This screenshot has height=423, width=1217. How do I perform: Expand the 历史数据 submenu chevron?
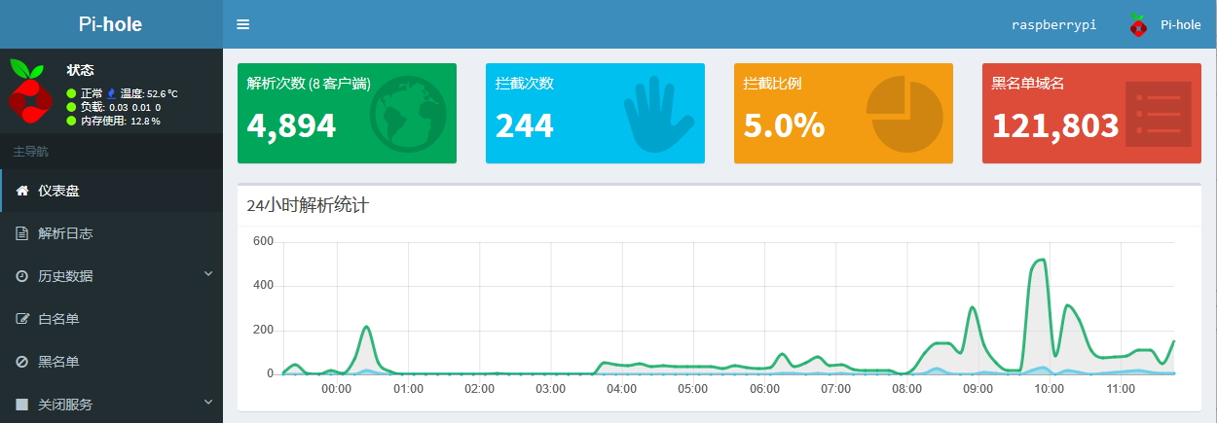207,275
